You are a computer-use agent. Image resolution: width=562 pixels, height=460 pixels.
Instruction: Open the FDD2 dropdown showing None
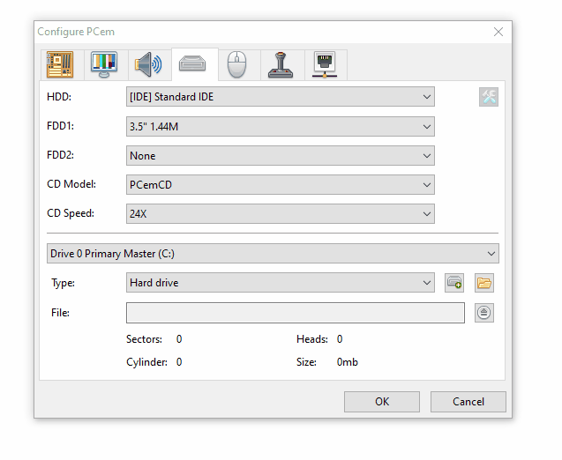[281, 155]
